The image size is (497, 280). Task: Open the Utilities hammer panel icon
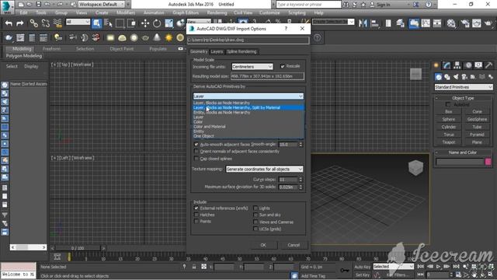[488, 65]
